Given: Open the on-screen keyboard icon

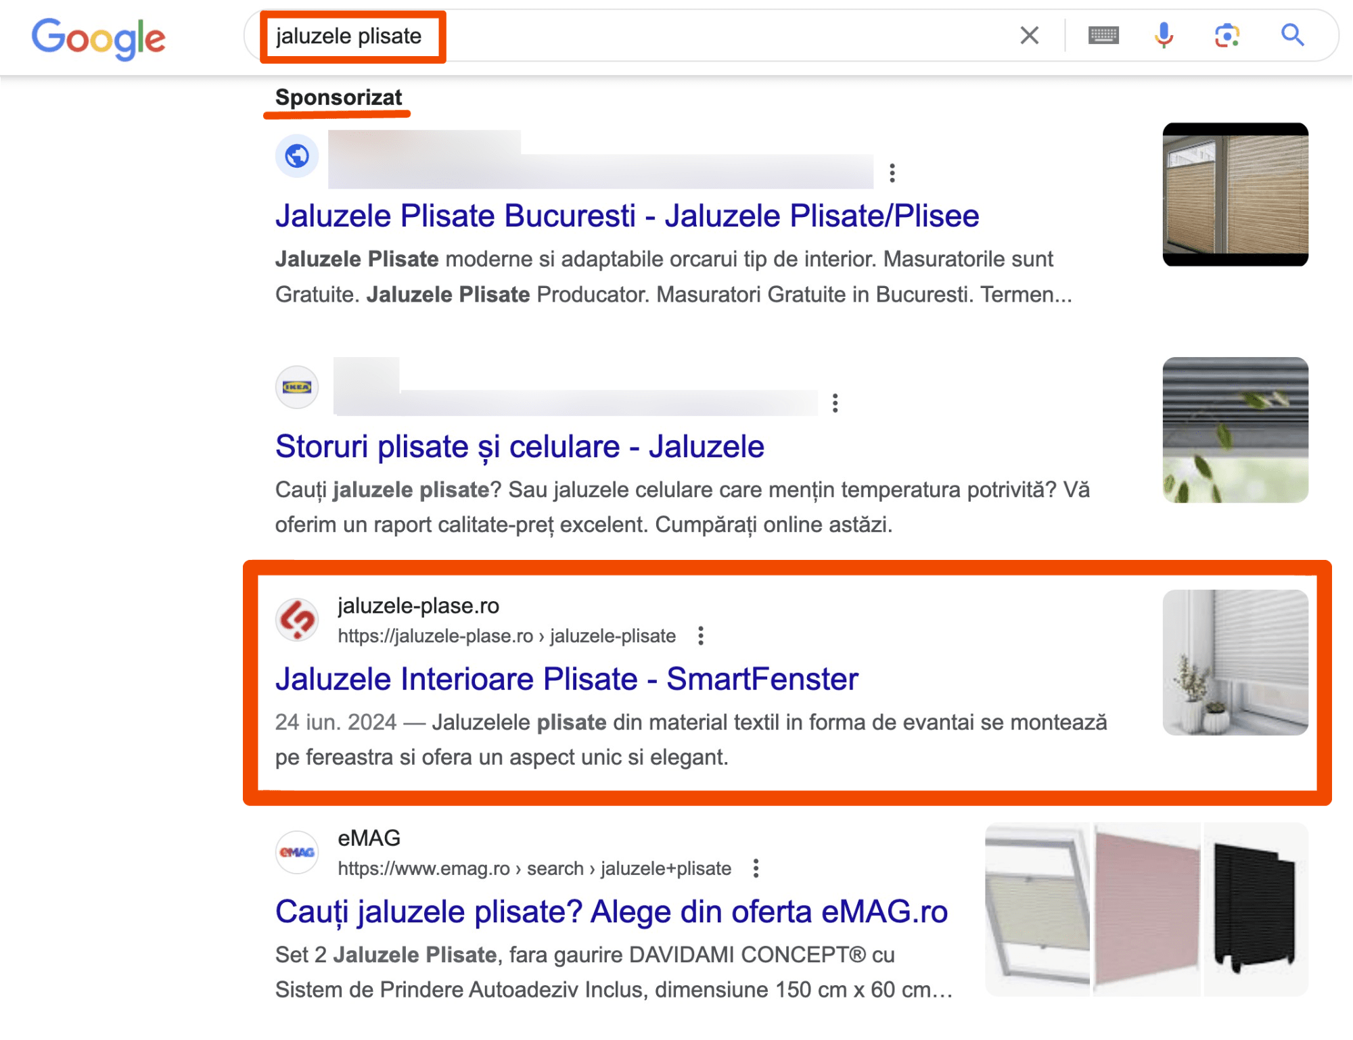Looking at the screenshot, I should 1103,35.
